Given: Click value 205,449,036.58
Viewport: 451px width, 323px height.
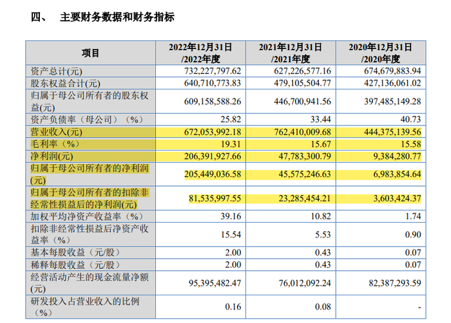Looking at the screenshot, I should click(213, 174).
